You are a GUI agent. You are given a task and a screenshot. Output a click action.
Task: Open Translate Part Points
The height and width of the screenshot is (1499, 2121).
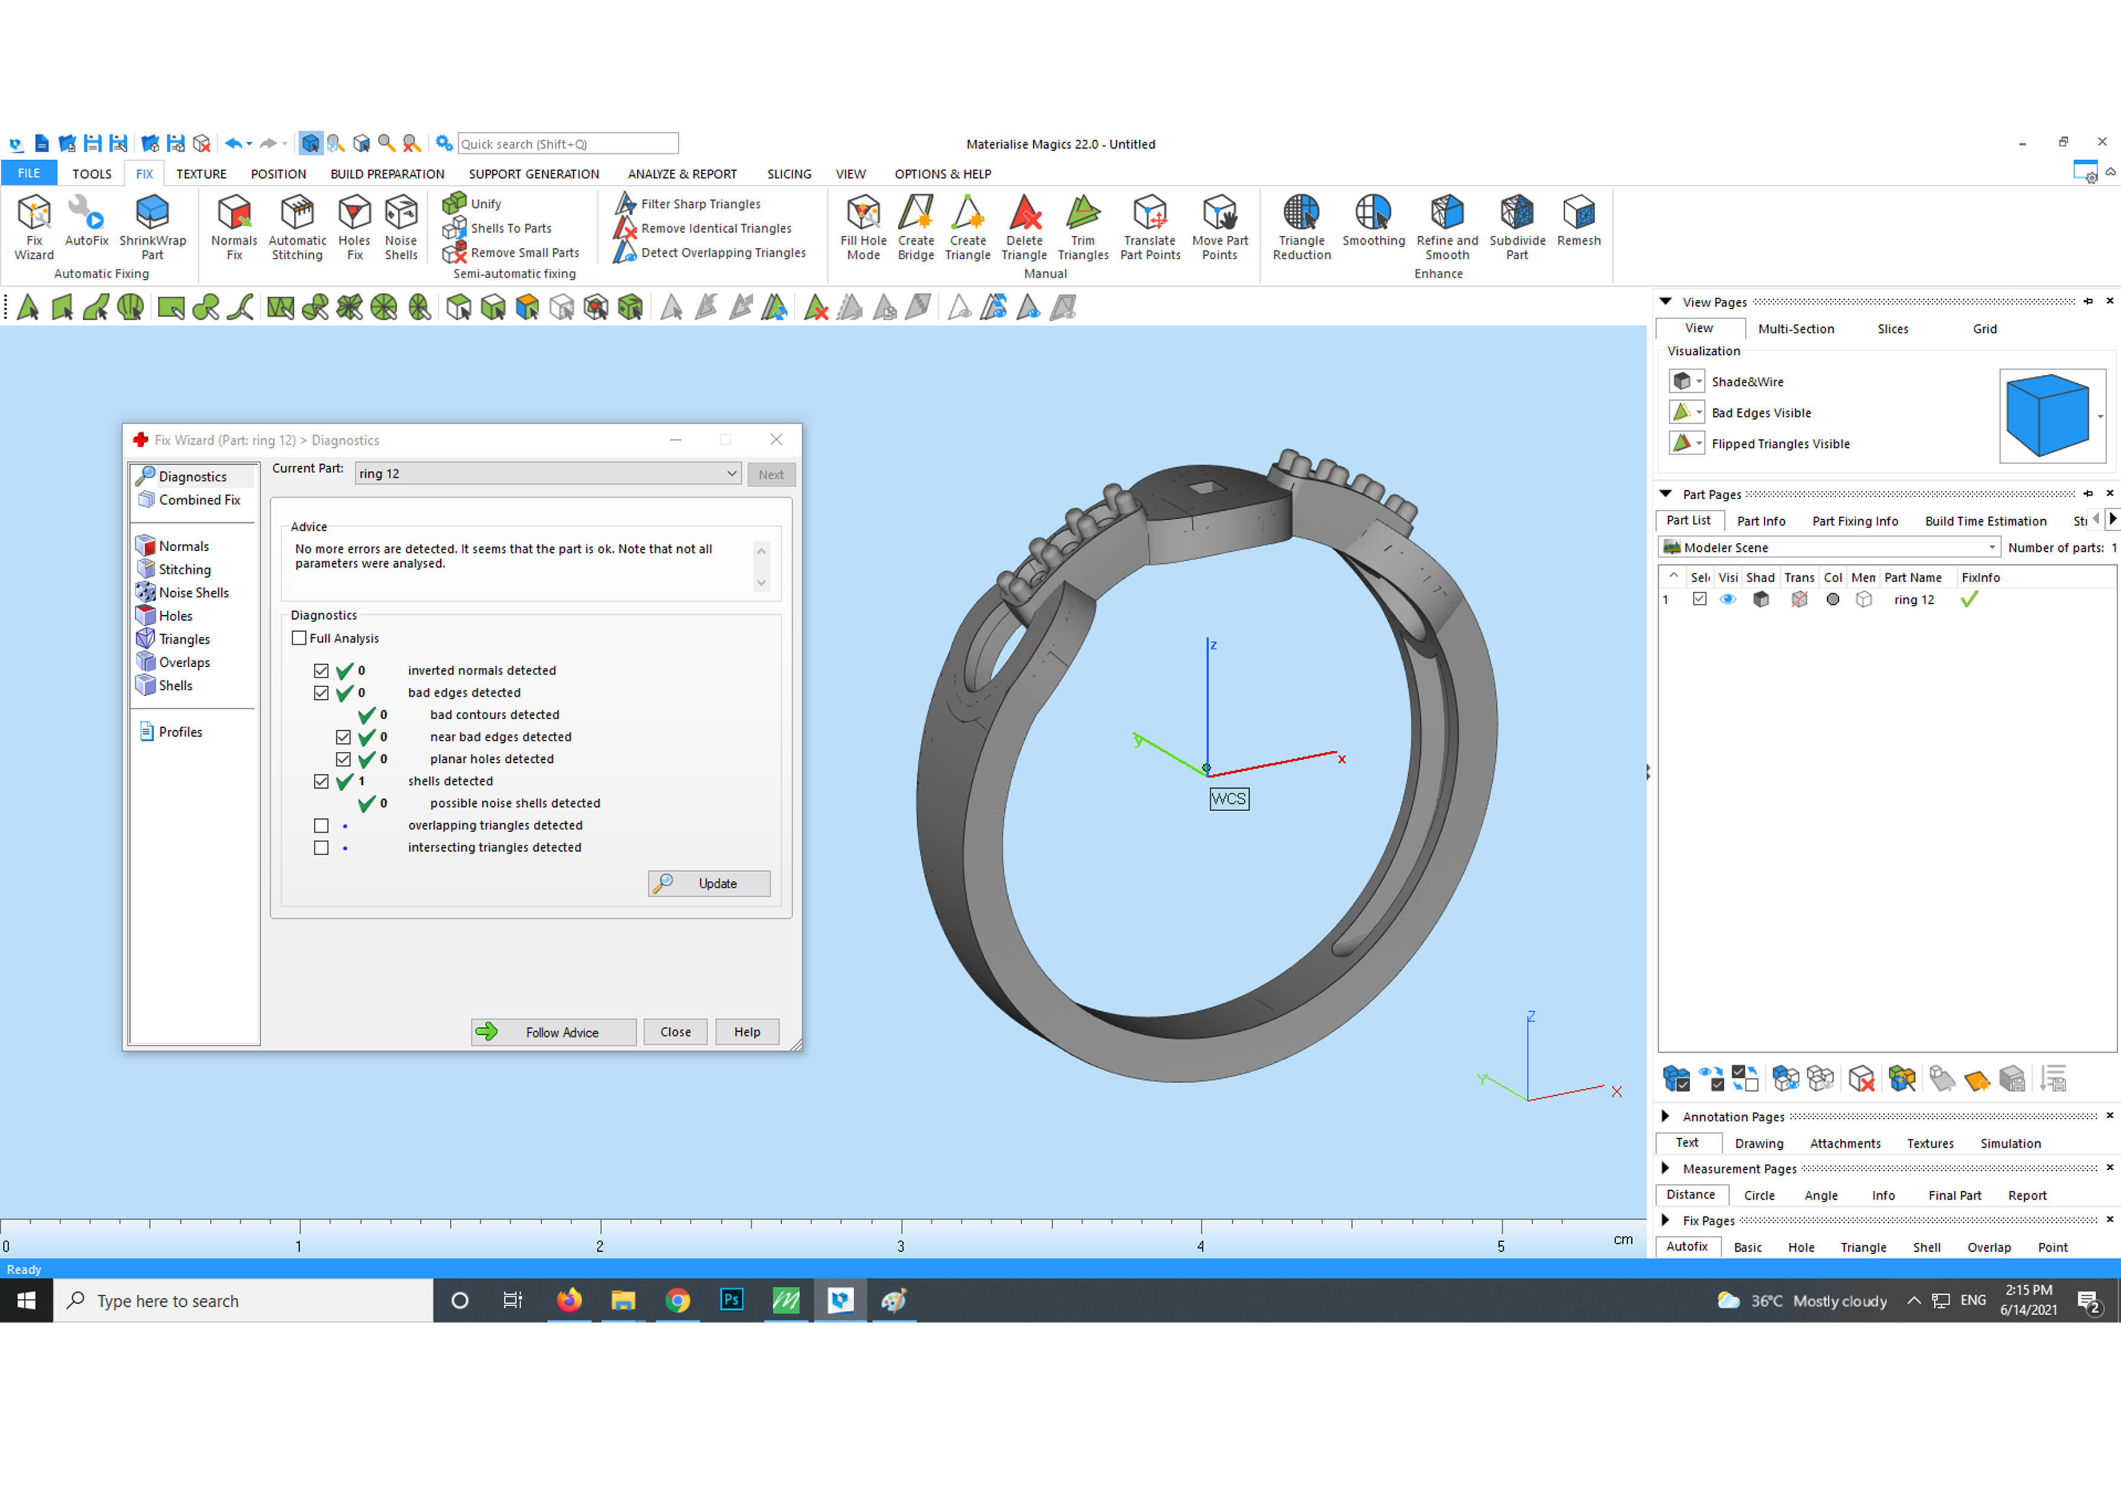click(x=1150, y=227)
